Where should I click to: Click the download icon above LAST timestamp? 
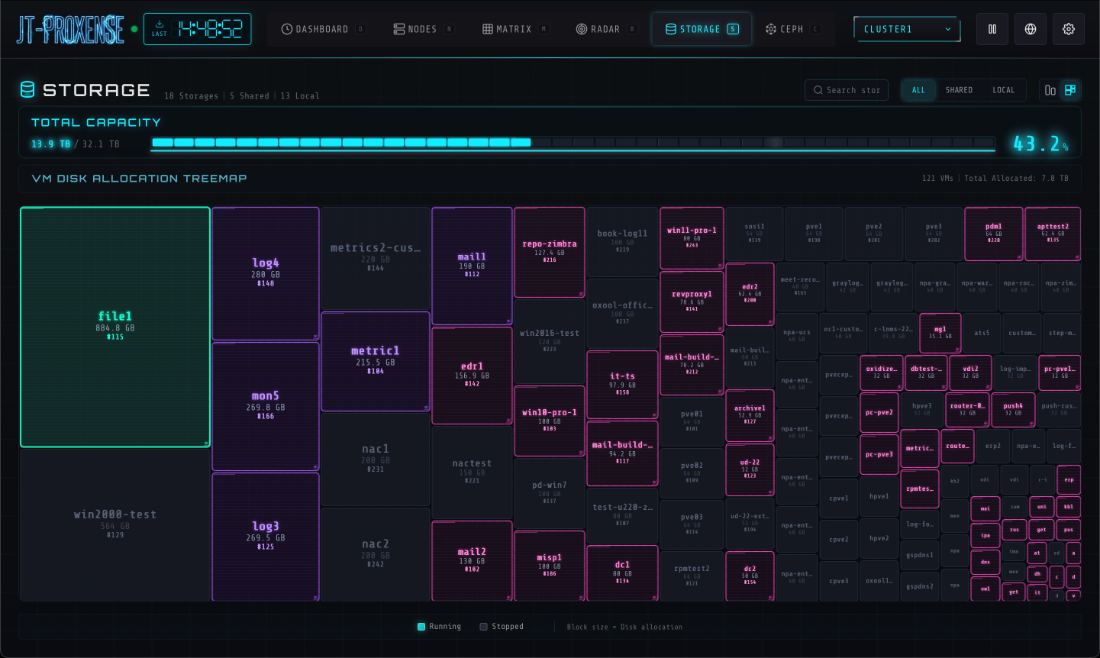pyautogui.click(x=160, y=24)
